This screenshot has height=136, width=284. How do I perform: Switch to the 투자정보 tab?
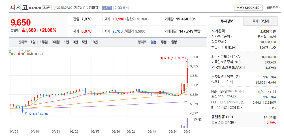[x=227, y=21]
